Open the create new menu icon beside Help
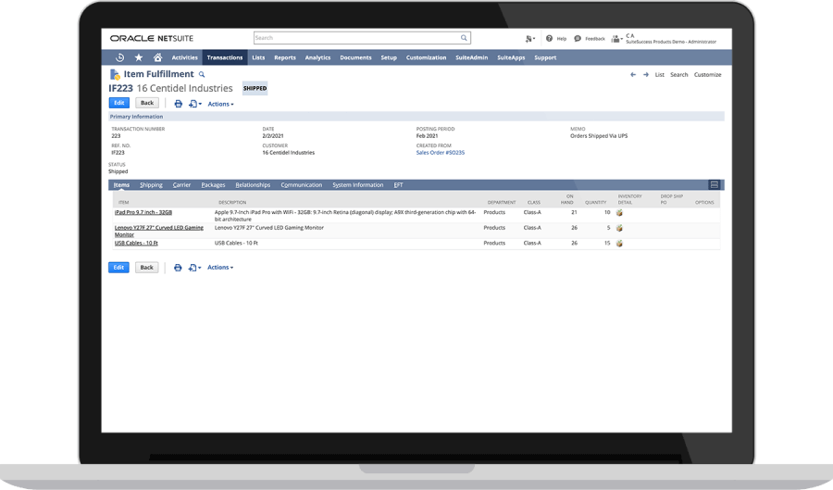The height and width of the screenshot is (490, 833). point(529,39)
